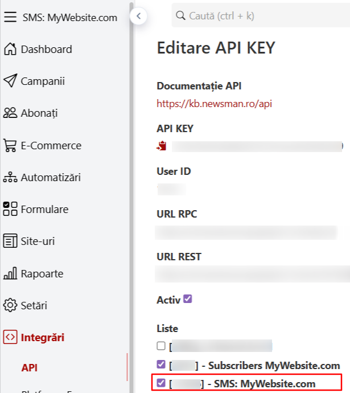Uncheck the Activ checkbox
350x393 pixels.
tap(188, 298)
